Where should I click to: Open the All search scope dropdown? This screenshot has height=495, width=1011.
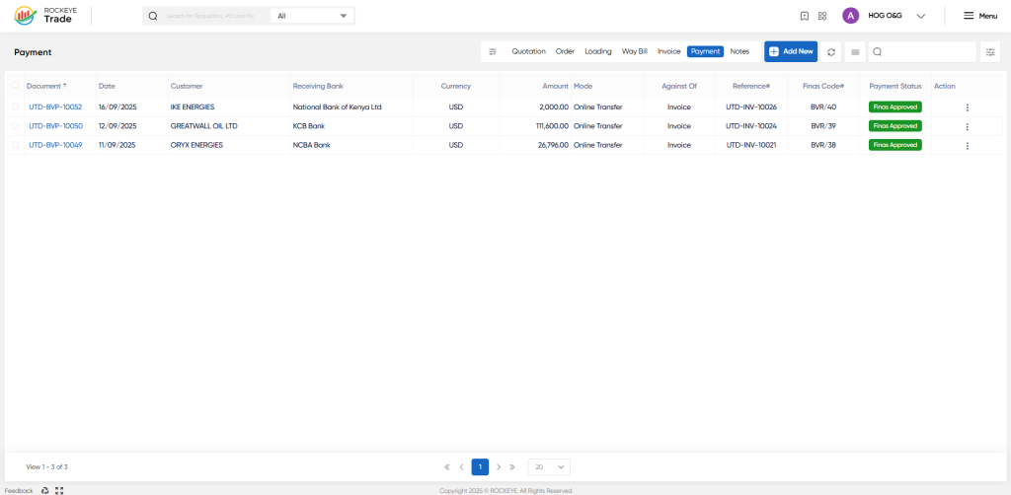point(313,16)
